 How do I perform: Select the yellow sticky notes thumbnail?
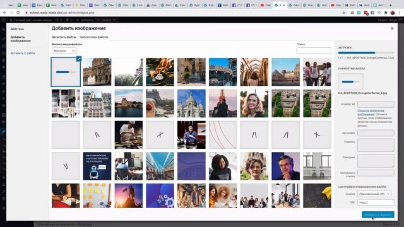(x=97, y=195)
